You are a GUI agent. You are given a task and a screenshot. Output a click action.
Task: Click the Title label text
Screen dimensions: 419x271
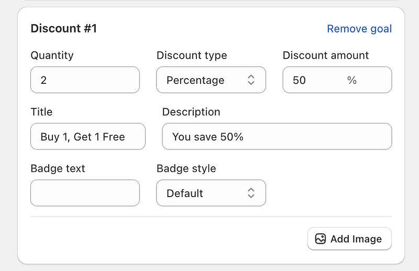point(41,112)
